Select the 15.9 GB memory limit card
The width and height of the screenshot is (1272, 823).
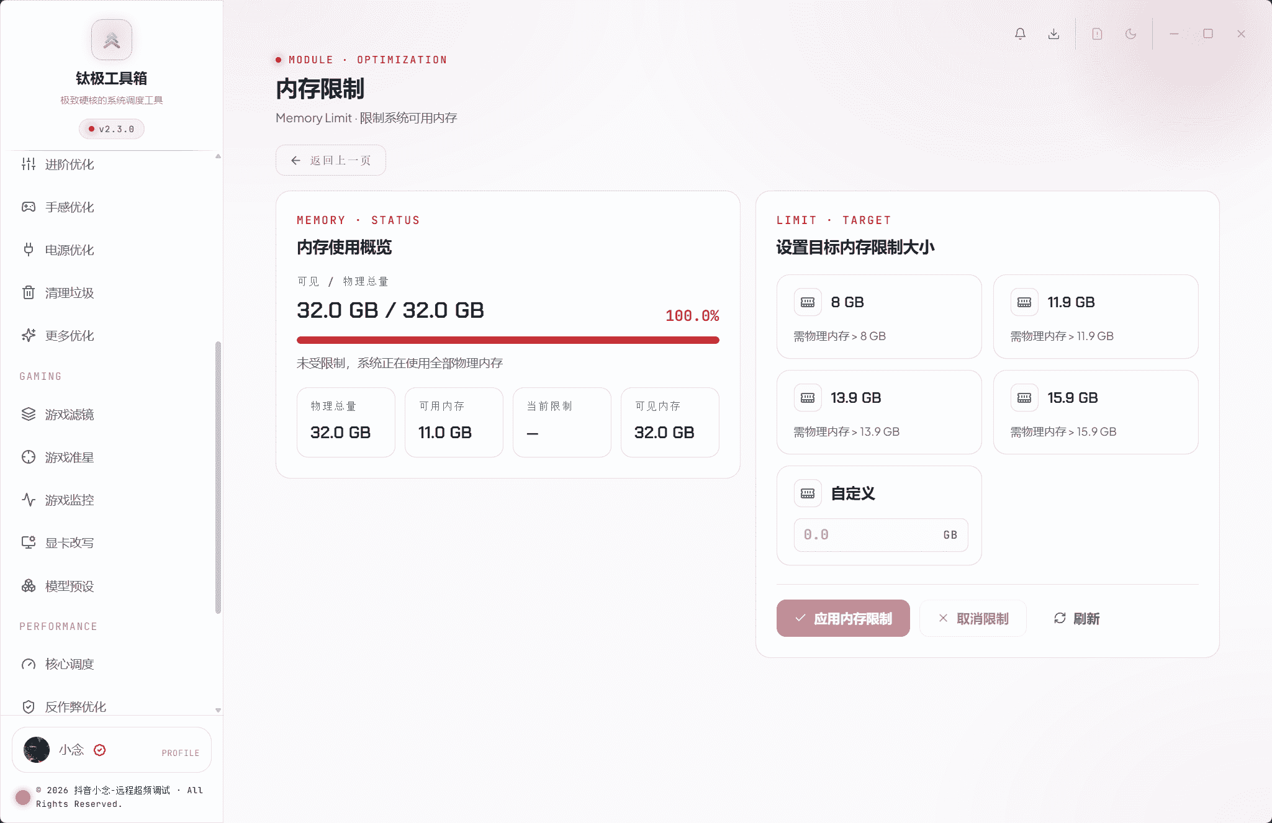(1096, 412)
